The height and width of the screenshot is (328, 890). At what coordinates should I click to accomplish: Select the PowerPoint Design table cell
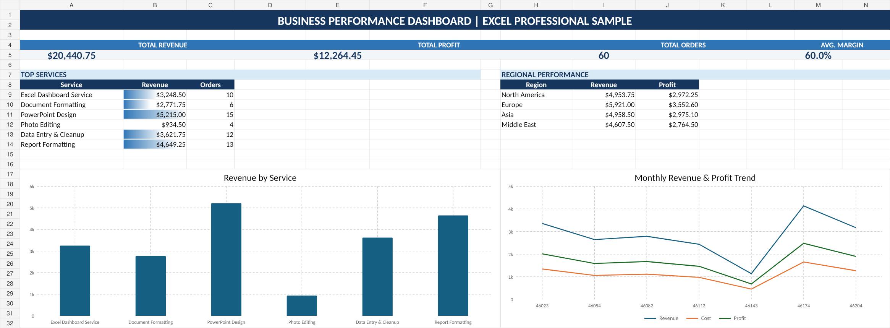click(x=71, y=115)
